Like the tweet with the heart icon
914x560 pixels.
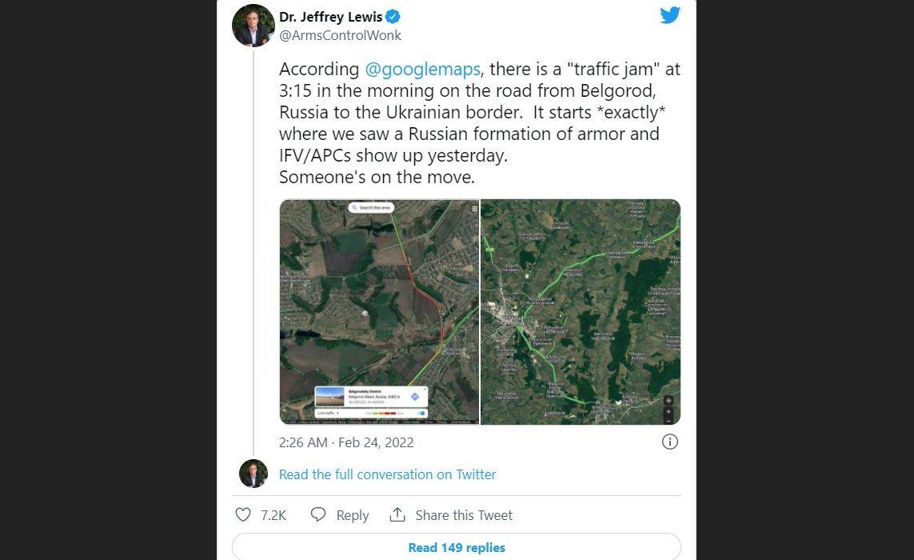pyautogui.click(x=243, y=515)
